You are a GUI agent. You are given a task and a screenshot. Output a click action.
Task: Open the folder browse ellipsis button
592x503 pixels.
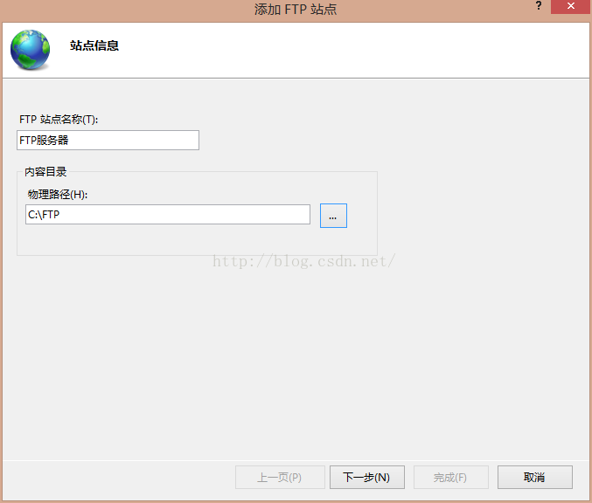click(333, 216)
